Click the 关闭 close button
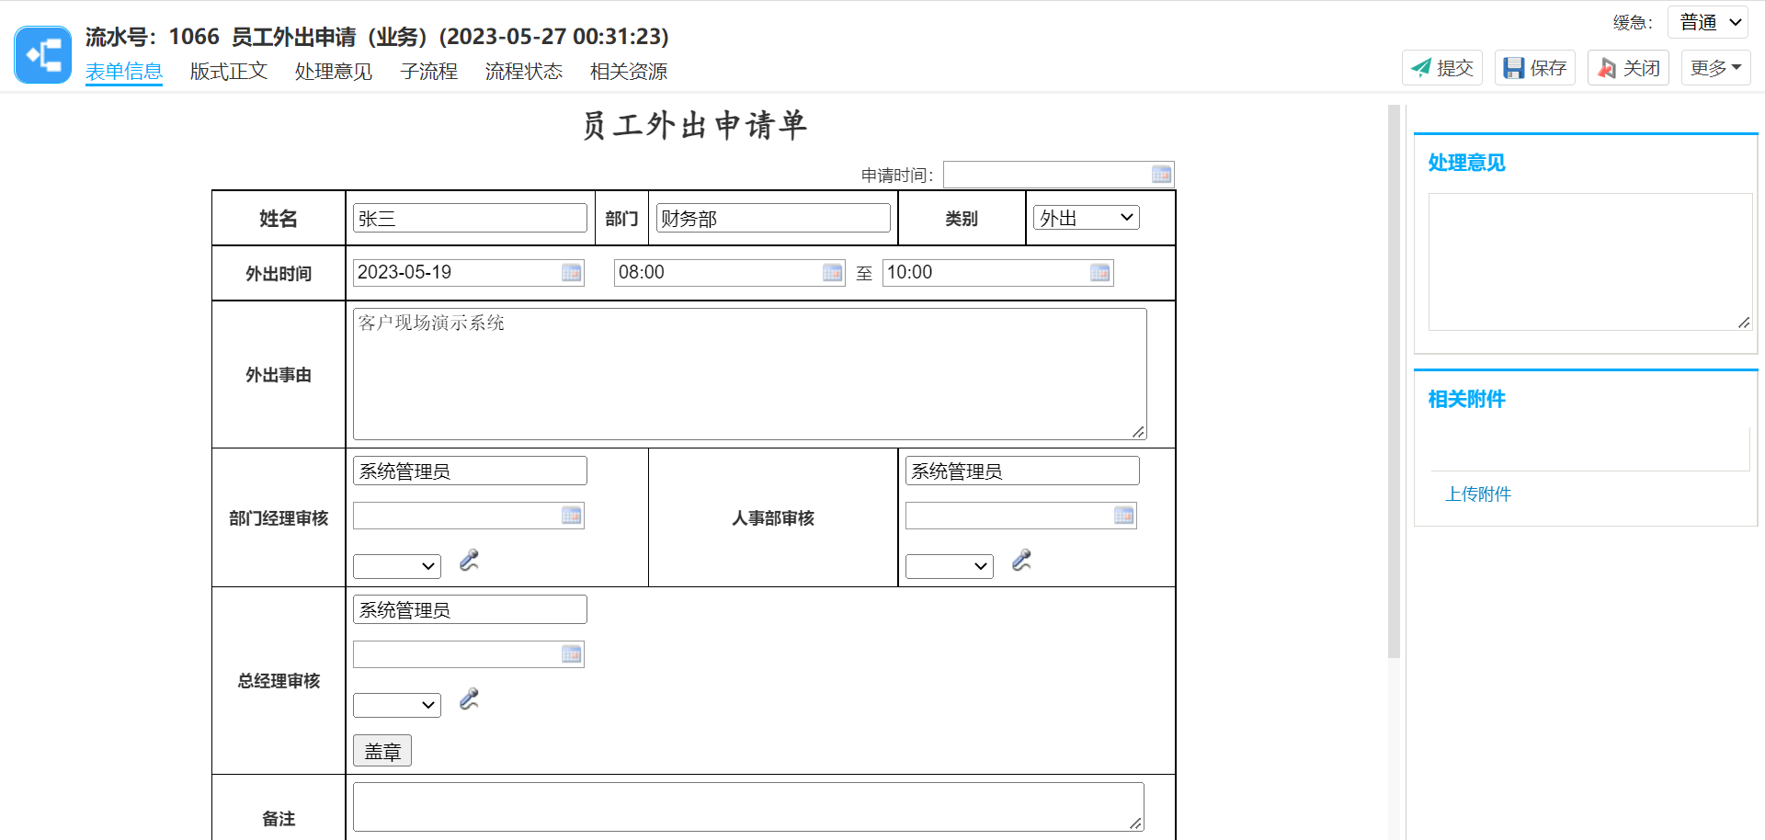1765x840 pixels. point(1628,68)
